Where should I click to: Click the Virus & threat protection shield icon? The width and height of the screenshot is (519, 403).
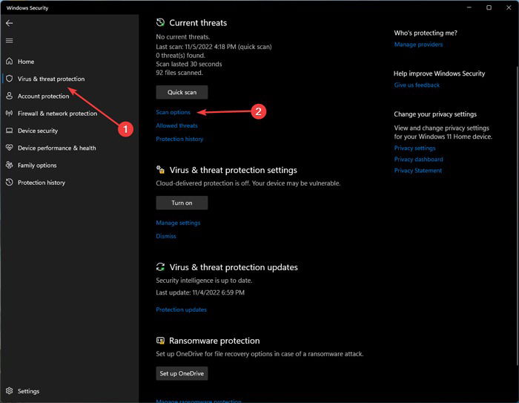click(x=9, y=79)
